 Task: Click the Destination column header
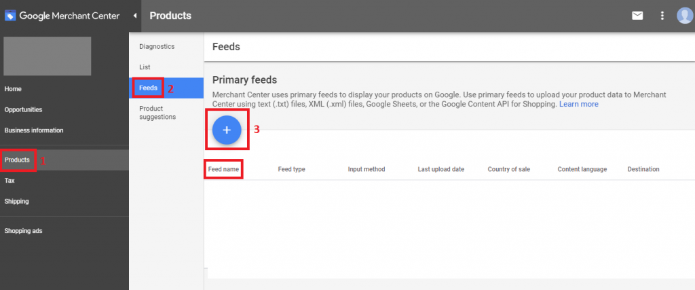click(x=643, y=169)
